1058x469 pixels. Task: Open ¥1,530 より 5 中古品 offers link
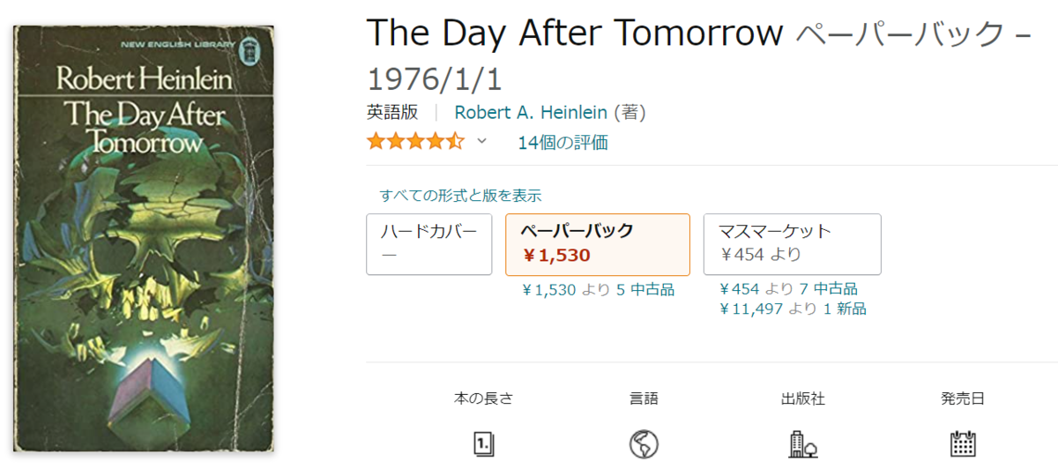coord(598,289)
